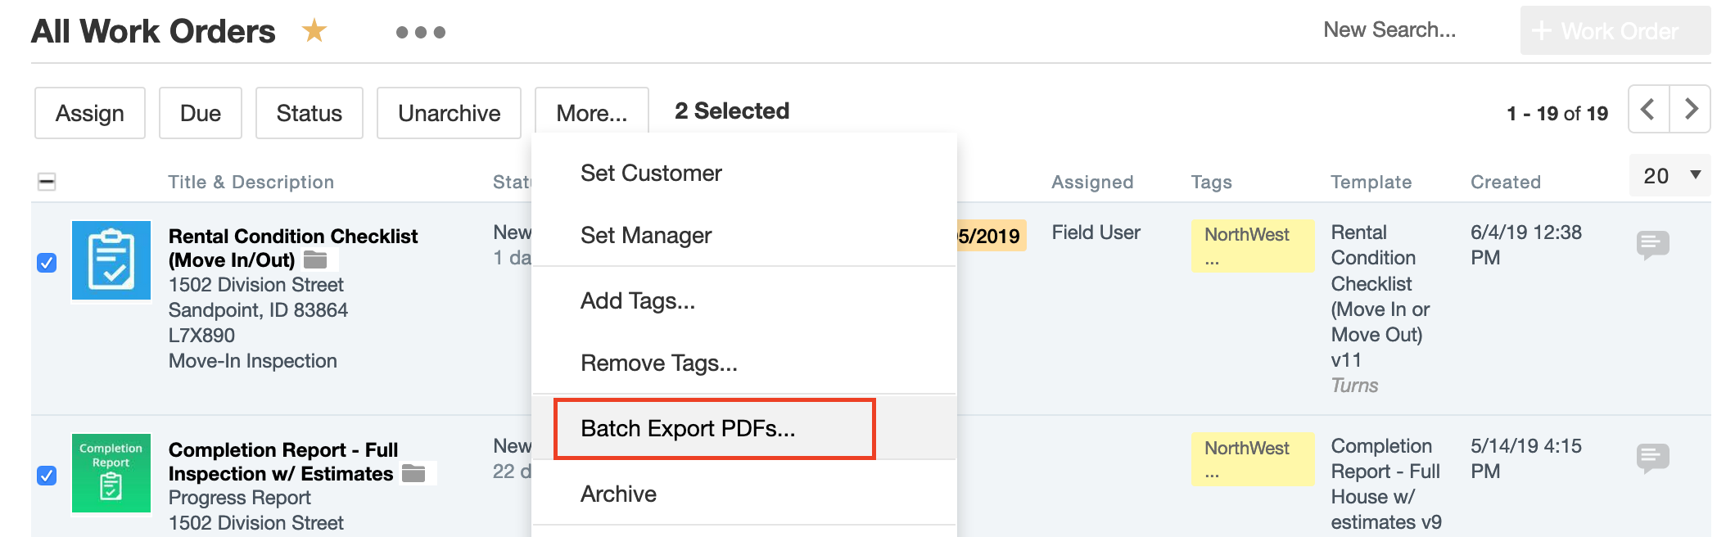Collapse the More... dropdown button
The height and width of the screenshot is (537, 1726).
(x=591, y=113)
